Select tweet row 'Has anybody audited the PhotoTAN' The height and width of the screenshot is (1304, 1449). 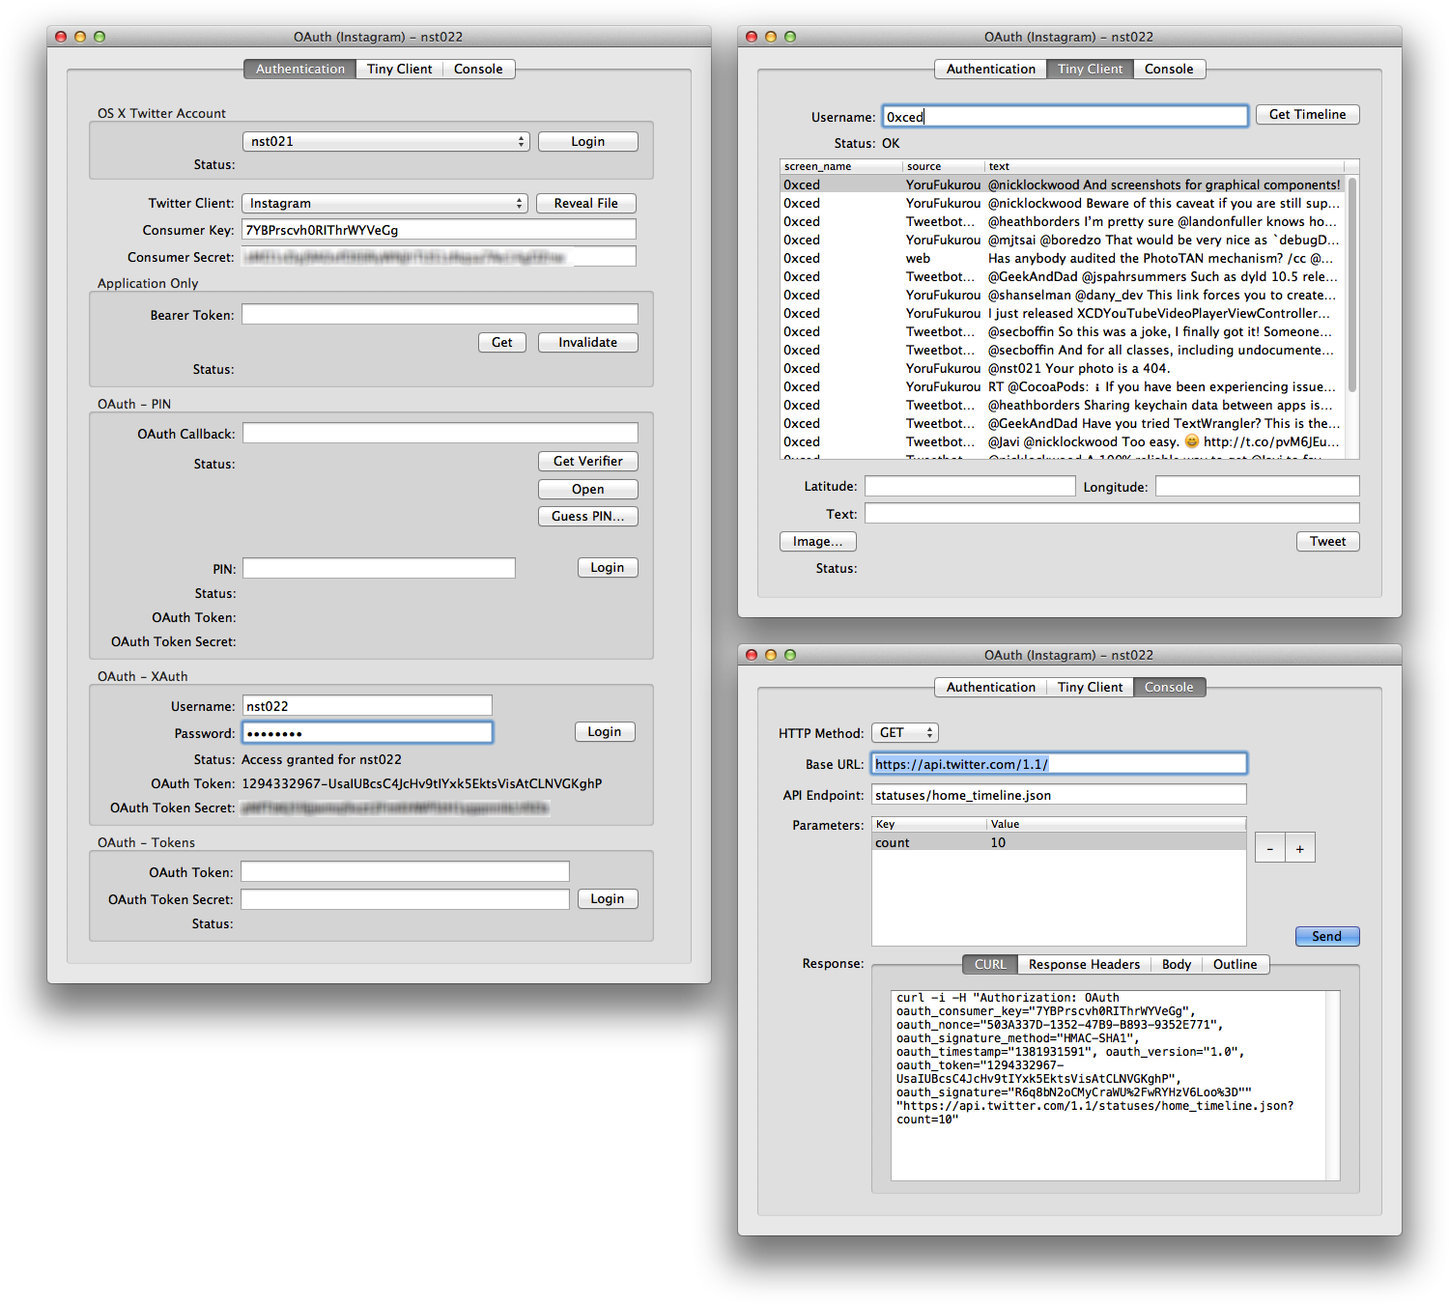click(1063, 258)
